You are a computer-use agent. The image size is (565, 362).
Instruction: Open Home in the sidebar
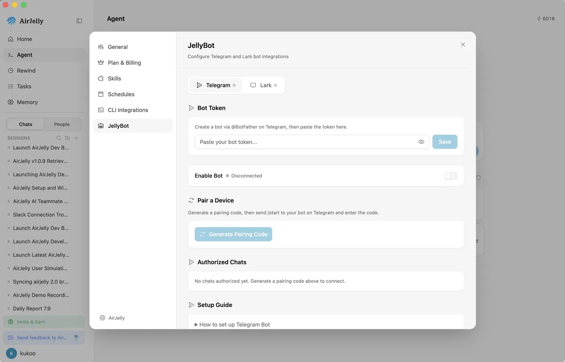44,39
